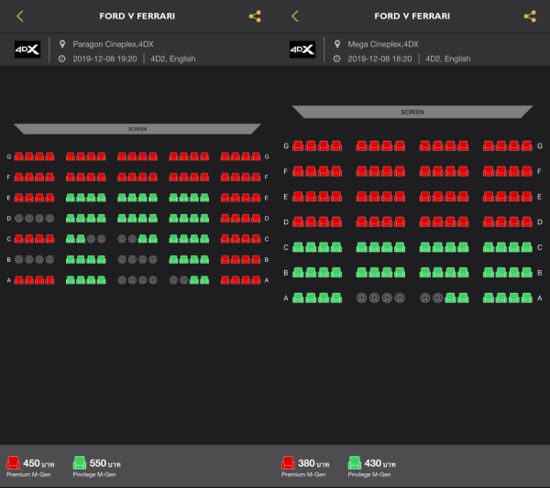Image resolution: width=550 pixels, height=488 pixels.
Task: Click 'Privilege M-Gen' label under 550
Action: [x=94, y=474]
